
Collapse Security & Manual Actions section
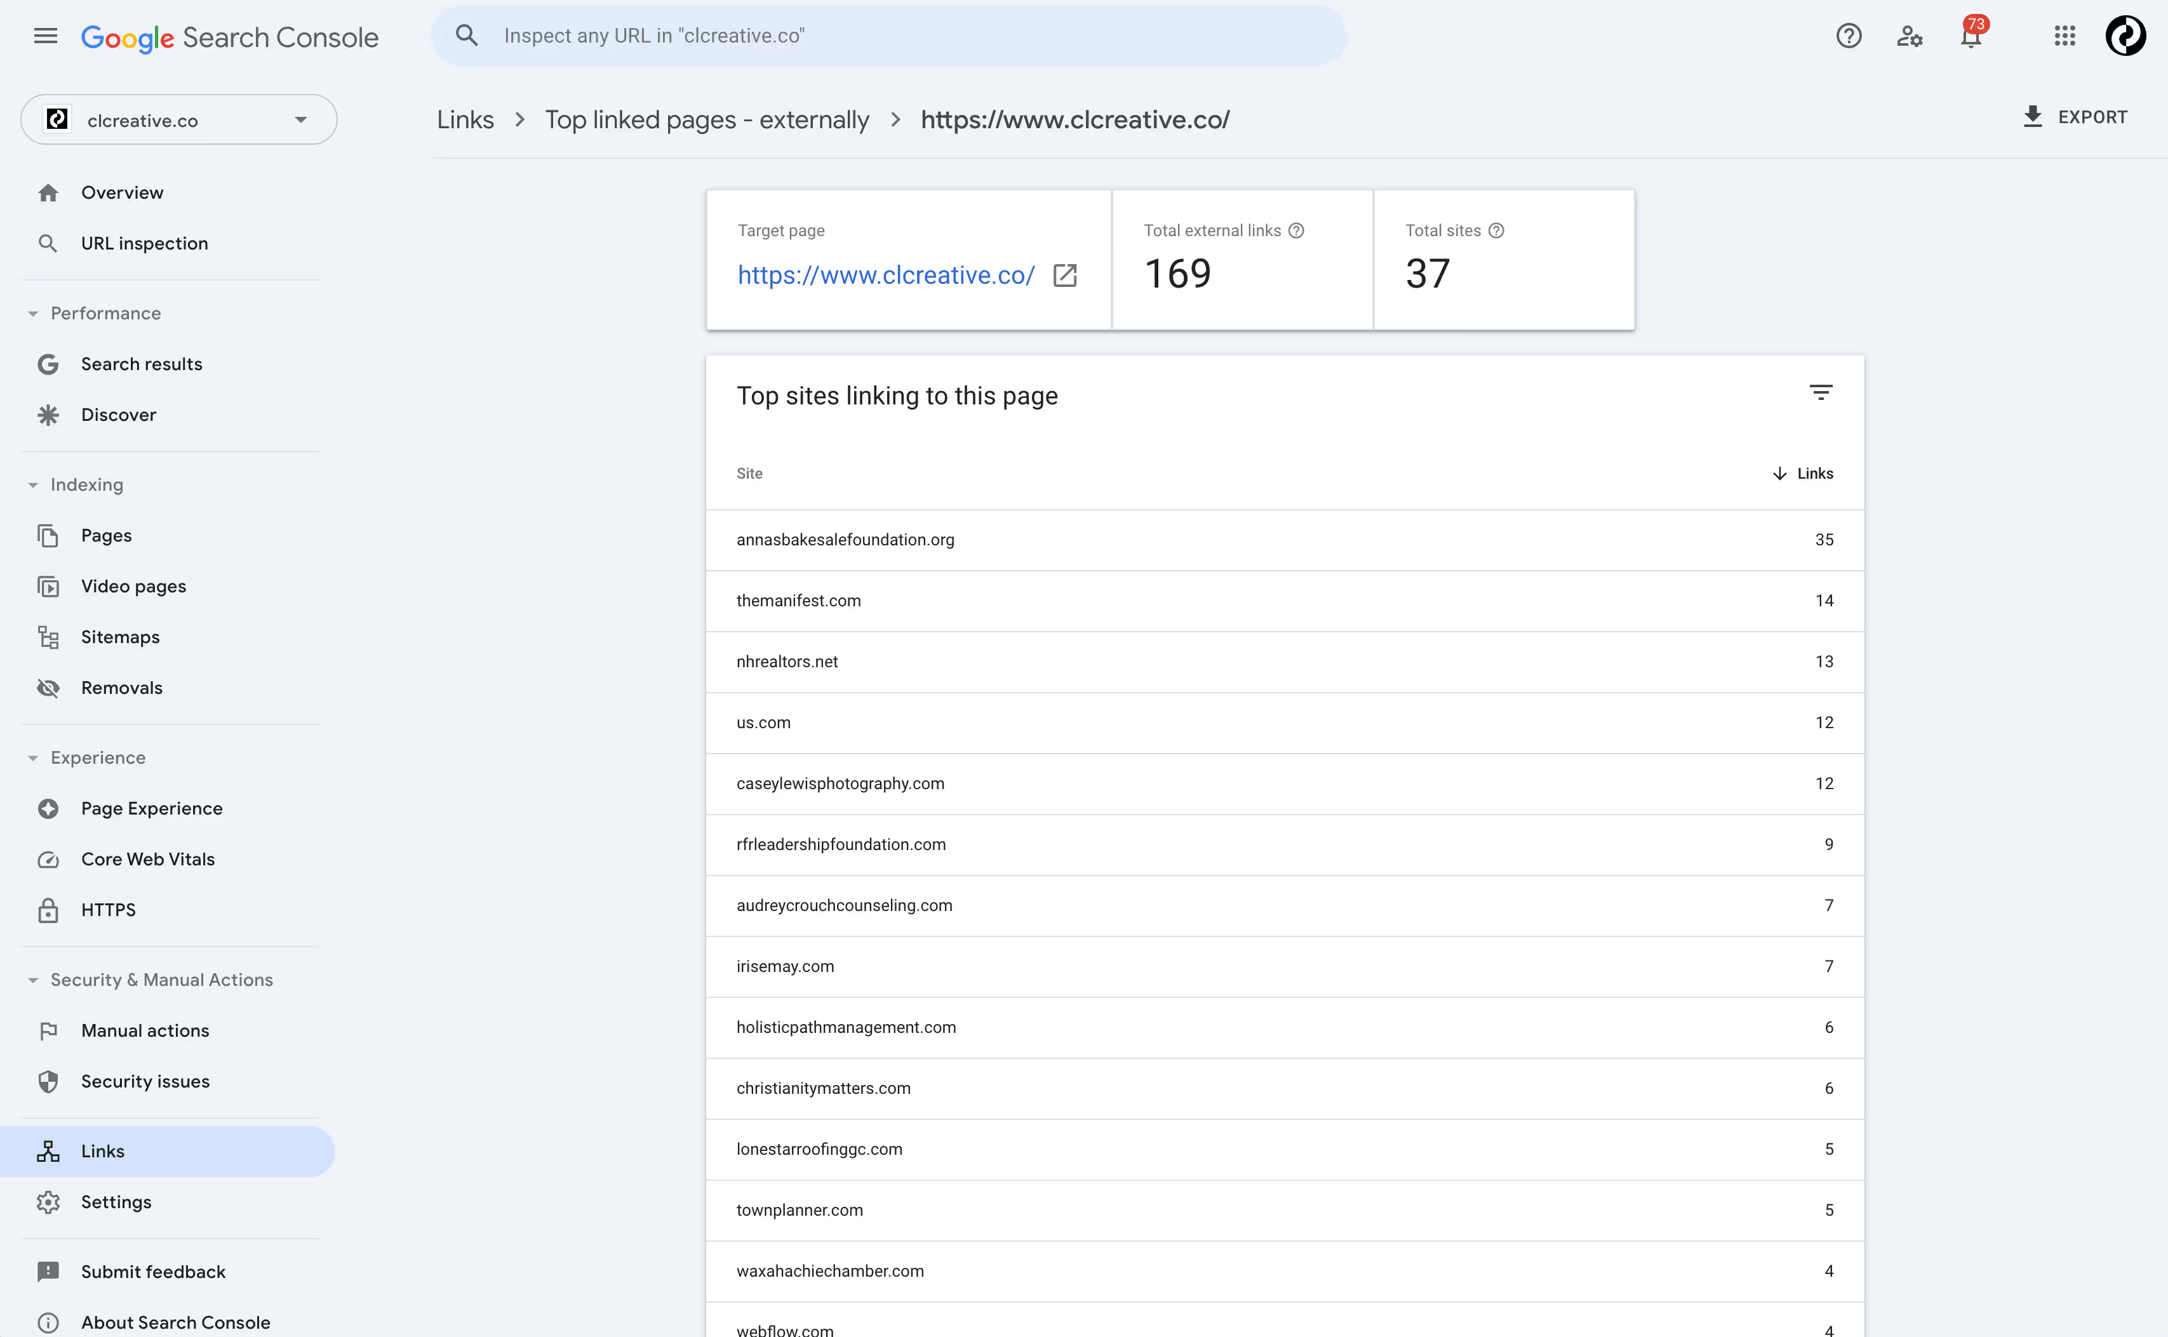(33, 981)
